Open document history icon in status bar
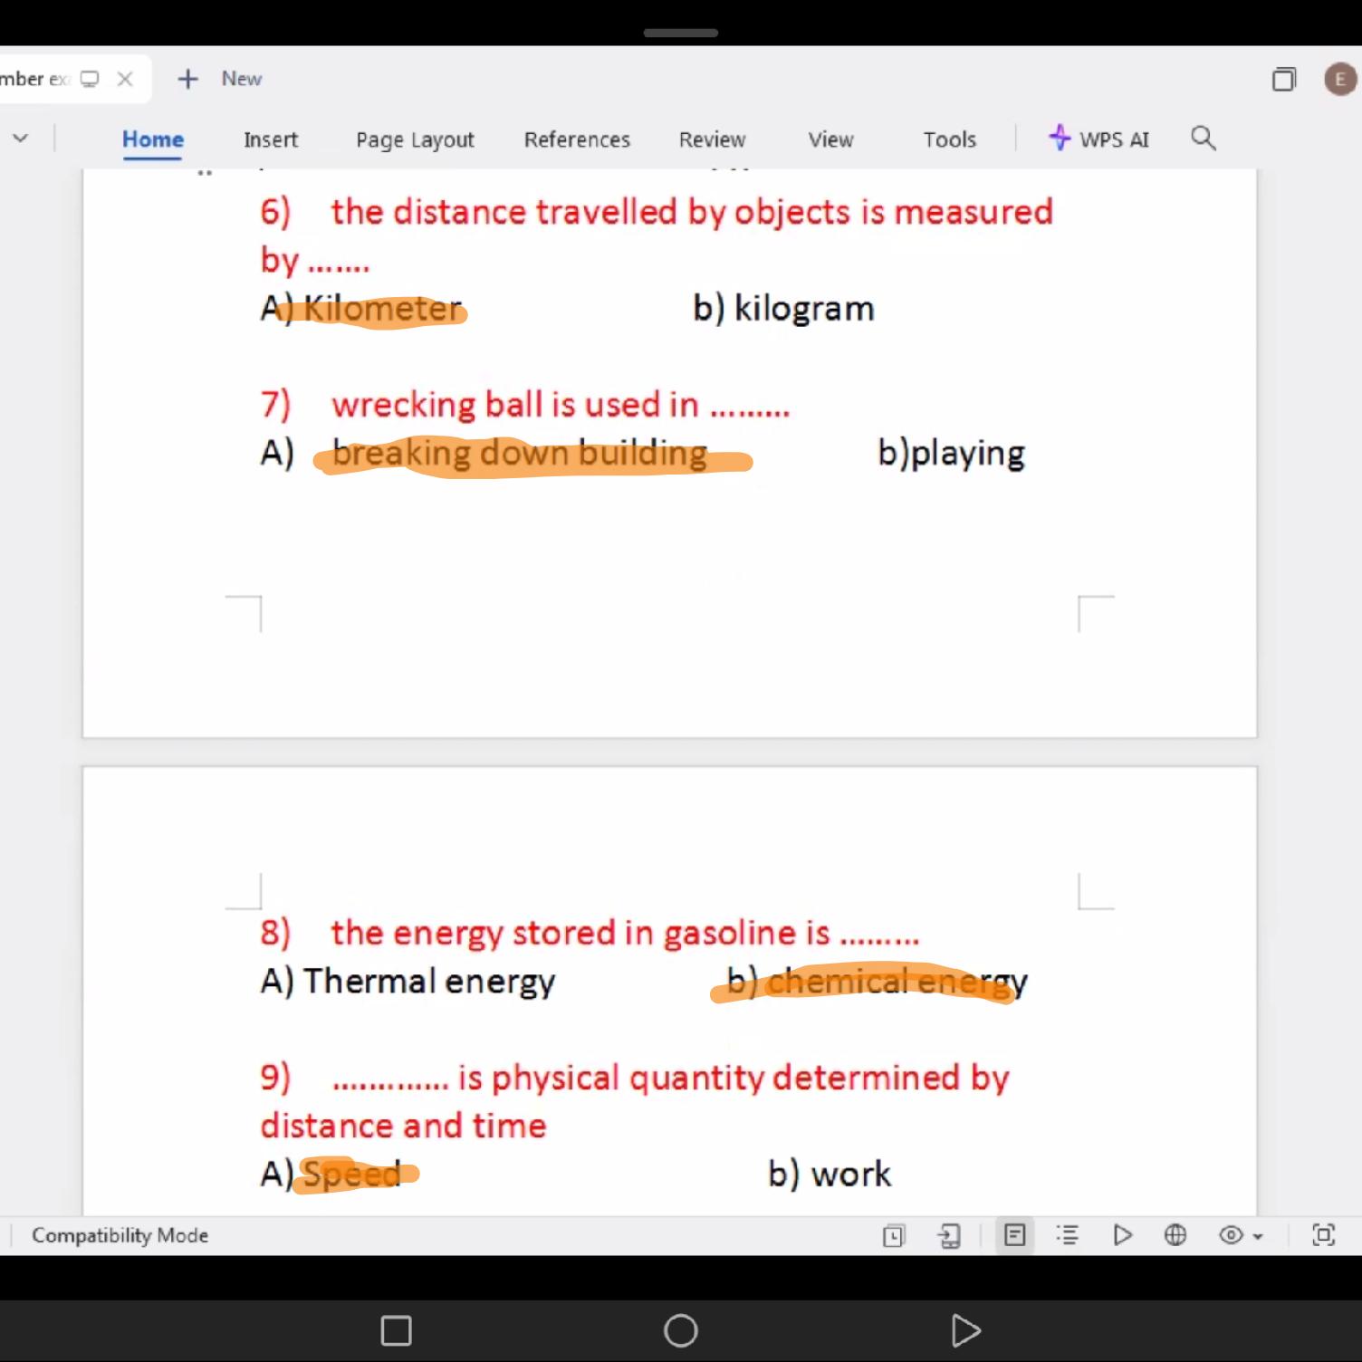 click(x=893, y=1235)
